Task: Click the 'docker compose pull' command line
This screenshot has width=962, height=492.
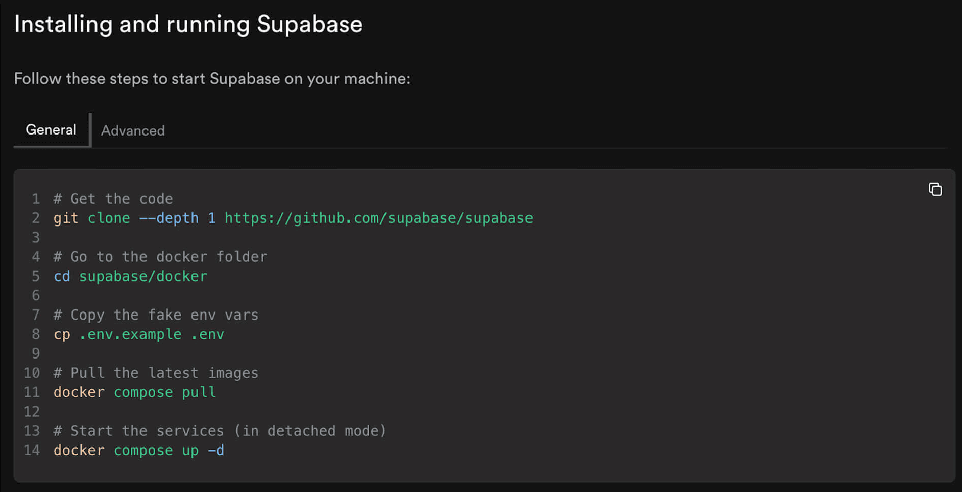Action: [134, 392]
